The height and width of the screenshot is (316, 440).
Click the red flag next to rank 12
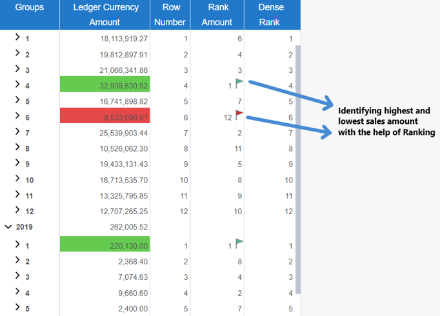point(239,115)
